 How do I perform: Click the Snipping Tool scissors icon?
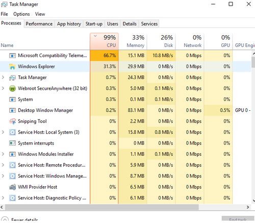tap(12, 121)
